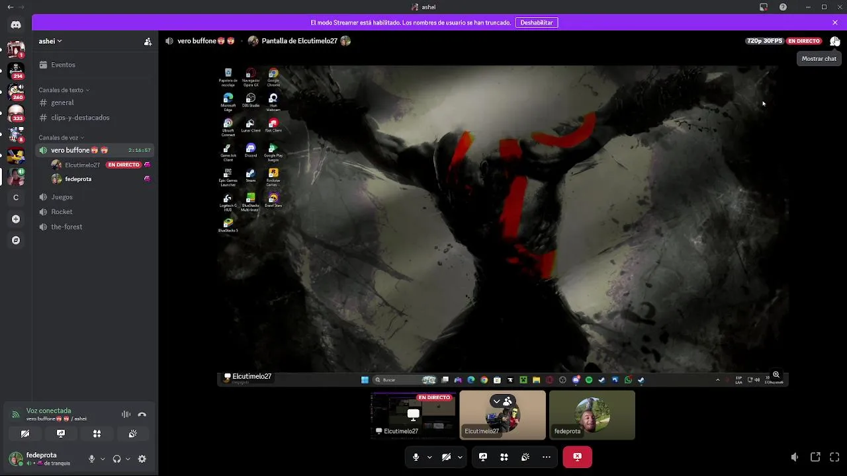The height and width of the screenshot is (476, 847).
Task: Click fedeprota avatar in user panel
Action: coord(15,458)
